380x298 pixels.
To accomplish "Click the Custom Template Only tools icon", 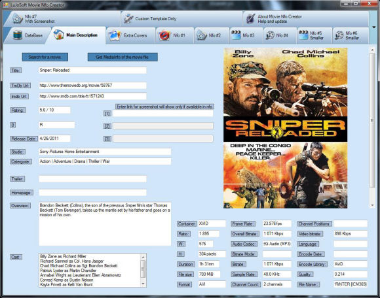I will click(x=128, y=18).
